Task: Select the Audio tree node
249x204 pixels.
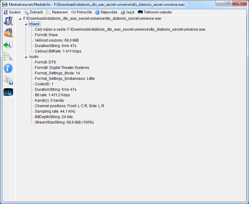Action: coord(34,57)
